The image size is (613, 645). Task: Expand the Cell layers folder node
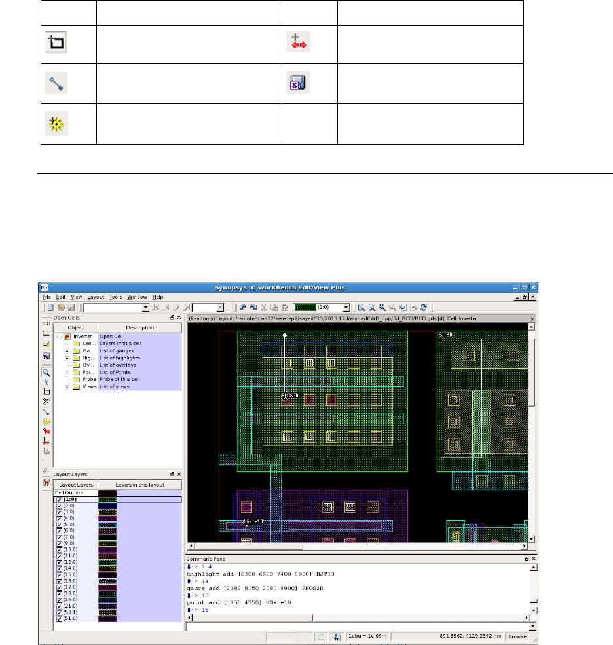click(x=67, y=344)
